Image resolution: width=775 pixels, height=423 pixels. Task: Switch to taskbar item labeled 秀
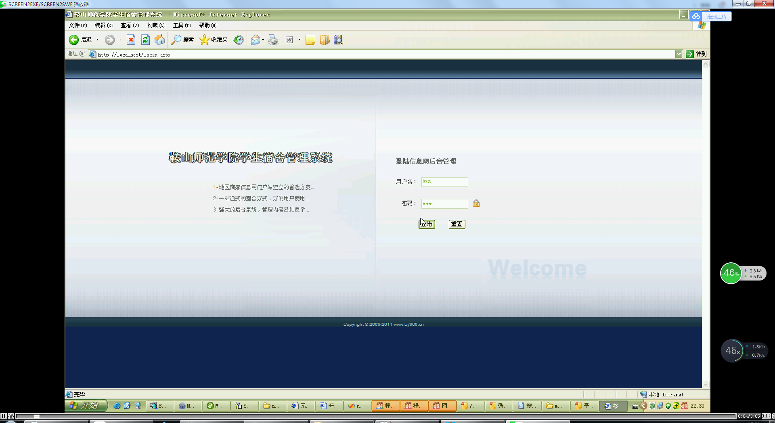(x=499, y=406)
